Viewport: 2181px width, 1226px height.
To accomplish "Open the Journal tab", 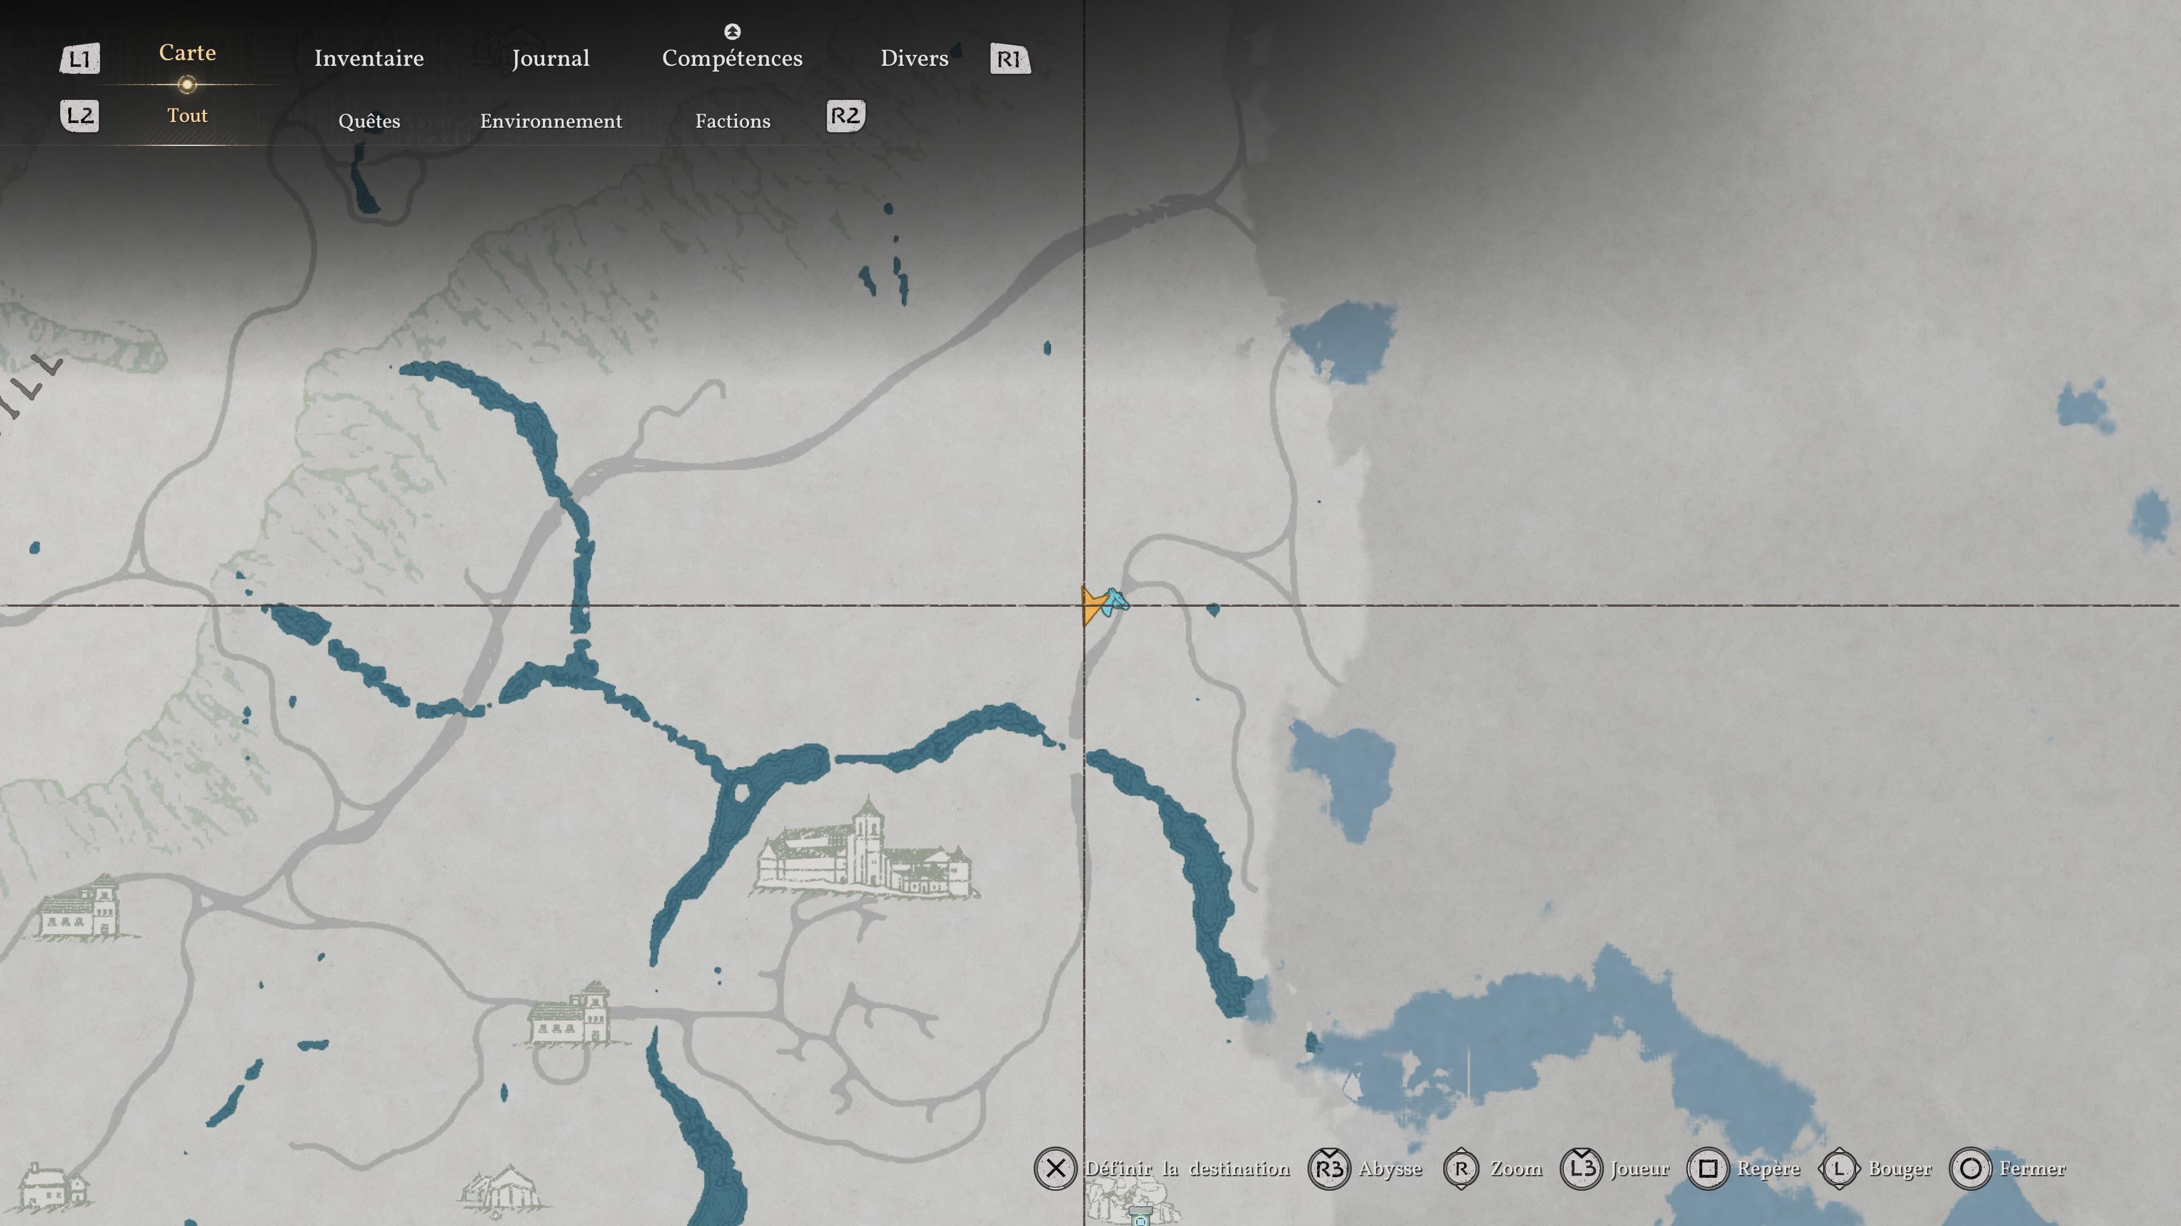I will [x=550, y=58].
